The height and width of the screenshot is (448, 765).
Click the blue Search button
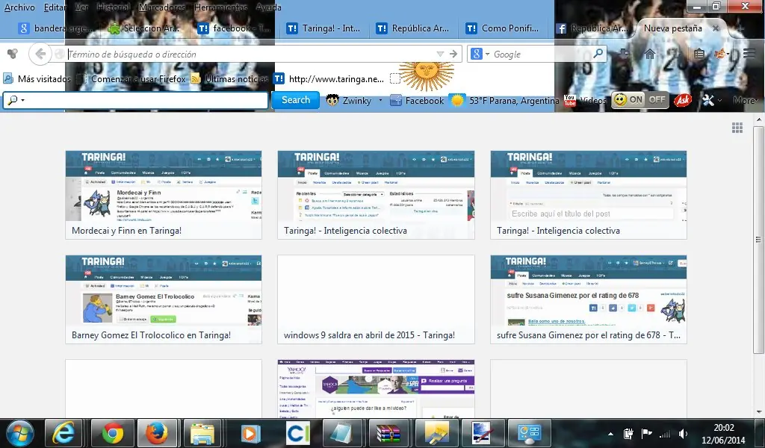pos(296,100)
